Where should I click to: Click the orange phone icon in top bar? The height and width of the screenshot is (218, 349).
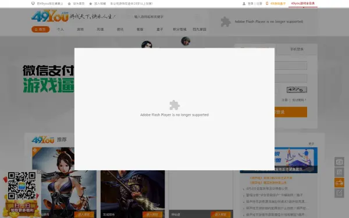(x=267, y=3)
